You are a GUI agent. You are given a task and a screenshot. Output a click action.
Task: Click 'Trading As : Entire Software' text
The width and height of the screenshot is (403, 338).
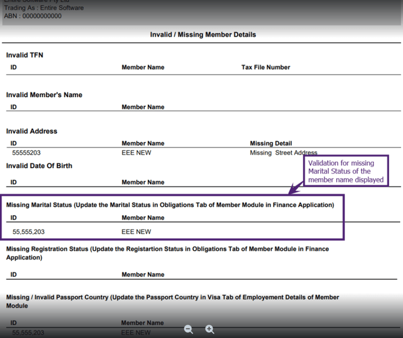[44, 8]
